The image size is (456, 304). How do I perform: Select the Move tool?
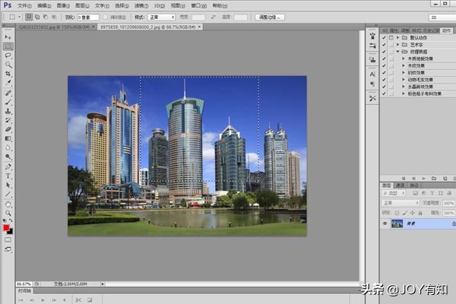(8, 37)
